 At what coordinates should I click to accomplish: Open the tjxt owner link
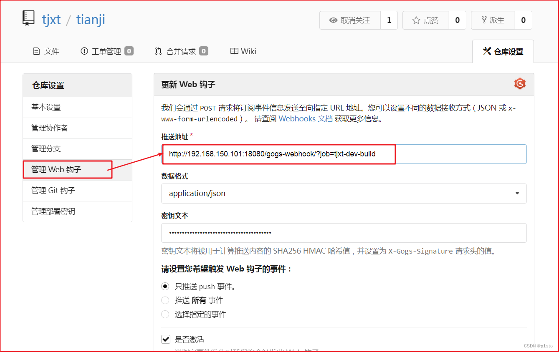[51, 20]
